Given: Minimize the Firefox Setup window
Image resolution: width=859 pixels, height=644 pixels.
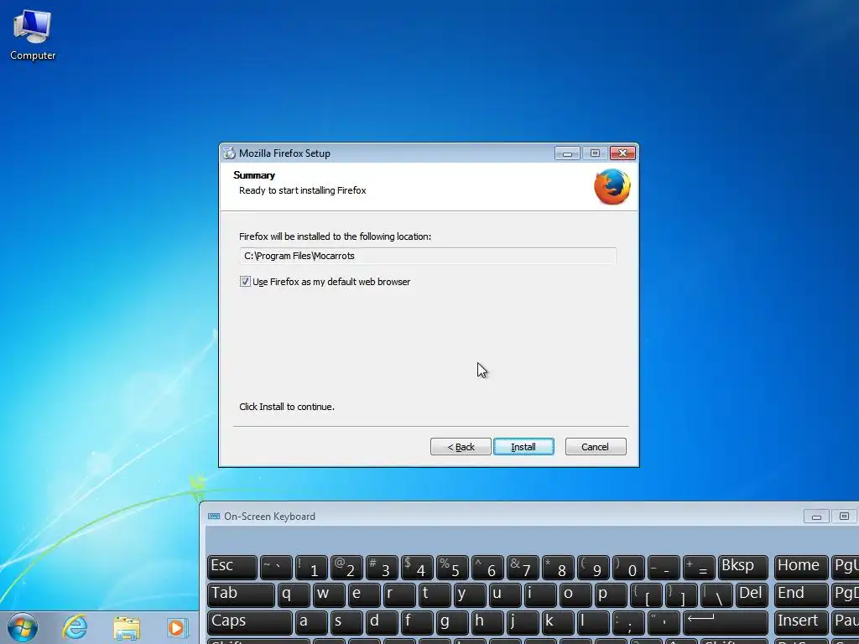Looking at the screenshot, I should click(567, 153).
